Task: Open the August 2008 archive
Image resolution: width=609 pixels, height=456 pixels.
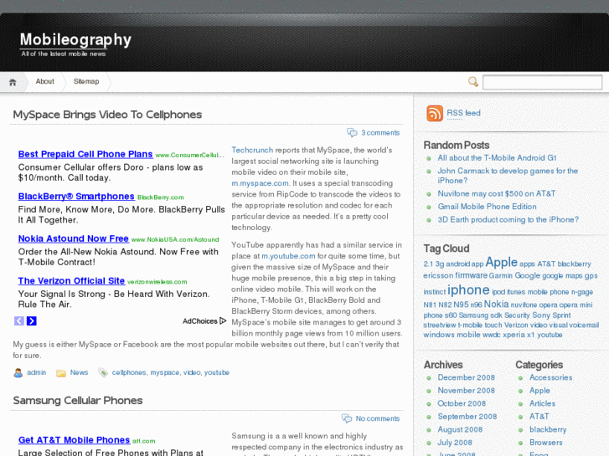Action: point(460,429)
